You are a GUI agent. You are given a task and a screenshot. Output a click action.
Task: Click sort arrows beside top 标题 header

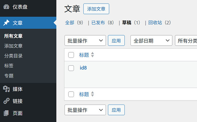point(92,55)
